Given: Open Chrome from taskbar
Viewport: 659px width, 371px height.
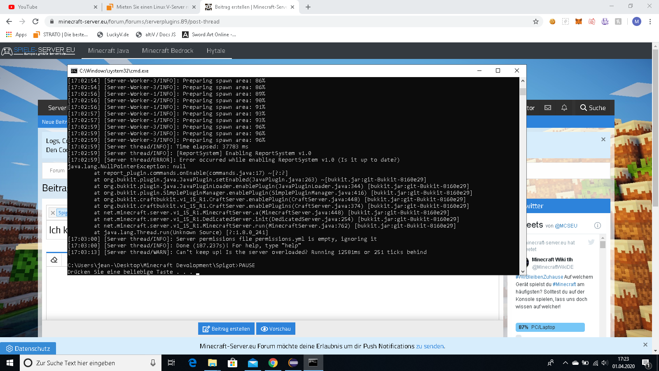Looking at the screenshot, I should [x=273, y=363].
